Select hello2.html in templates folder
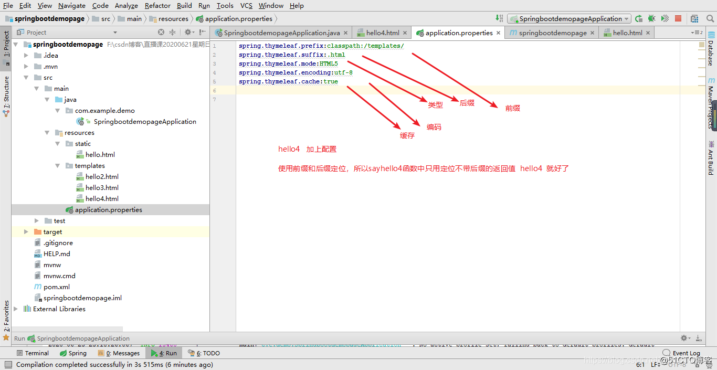Image resolution: width=717 pixels, height=370 pixels. click(102, 176)
